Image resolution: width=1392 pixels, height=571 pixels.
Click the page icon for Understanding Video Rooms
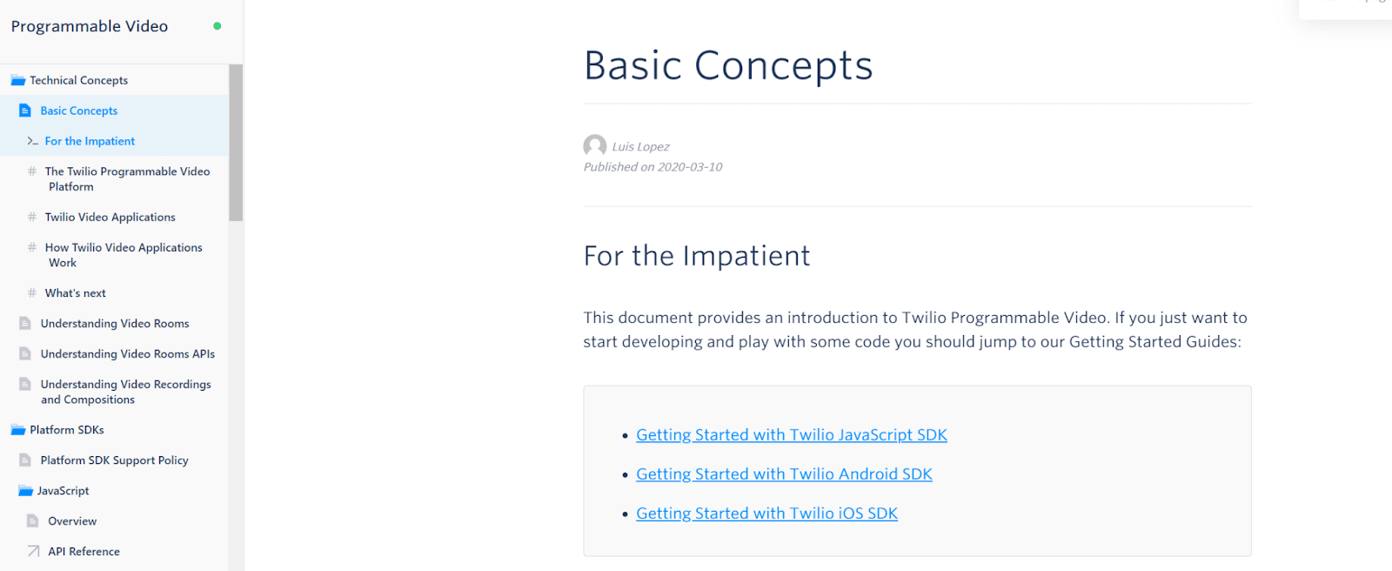25,323
